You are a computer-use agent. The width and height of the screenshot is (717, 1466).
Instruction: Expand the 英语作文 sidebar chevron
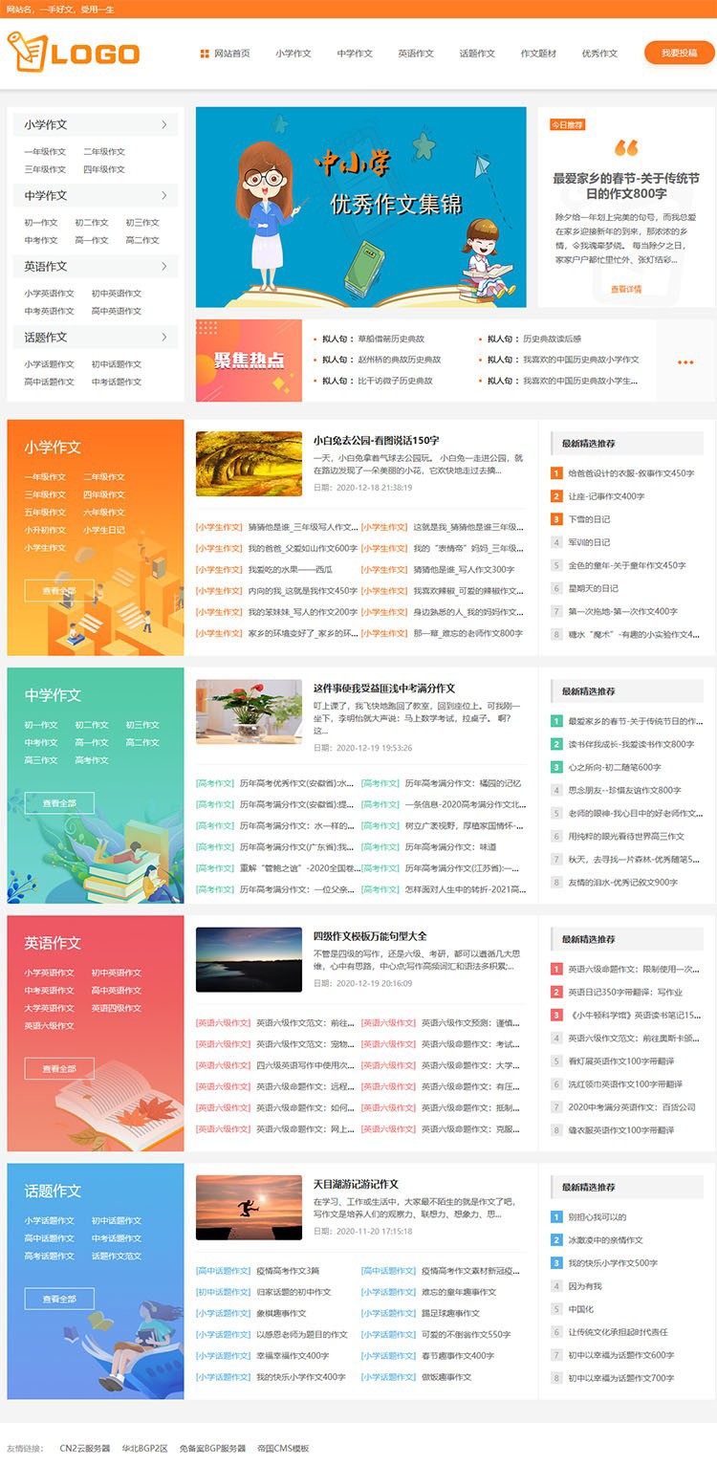[x=164, y=266]
